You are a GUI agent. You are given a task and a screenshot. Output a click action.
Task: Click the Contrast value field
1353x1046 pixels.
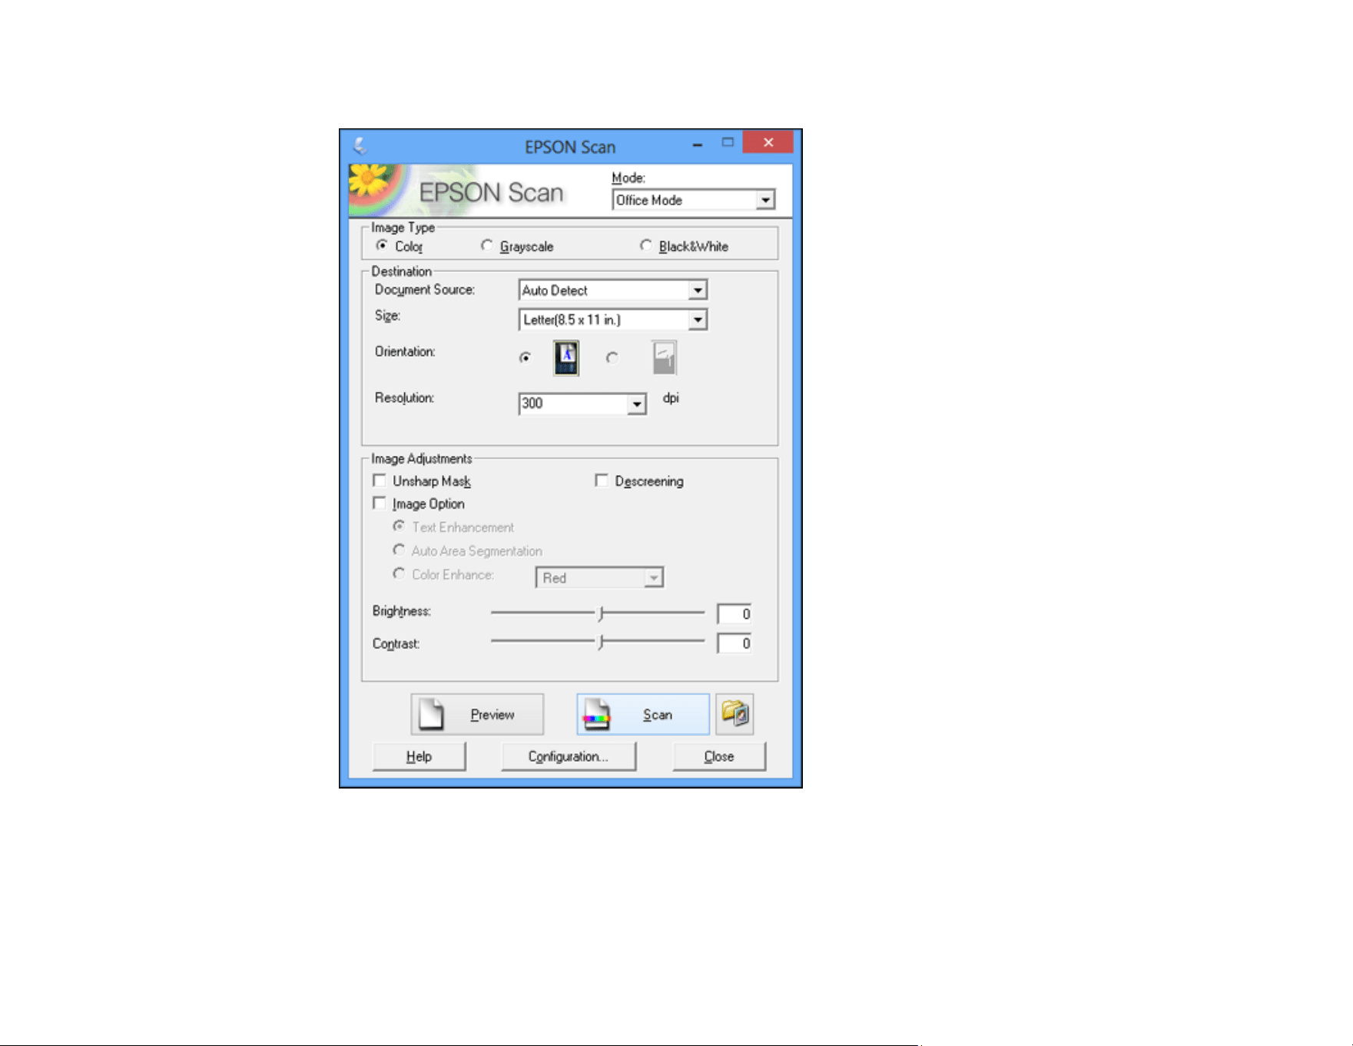(734, 643)
